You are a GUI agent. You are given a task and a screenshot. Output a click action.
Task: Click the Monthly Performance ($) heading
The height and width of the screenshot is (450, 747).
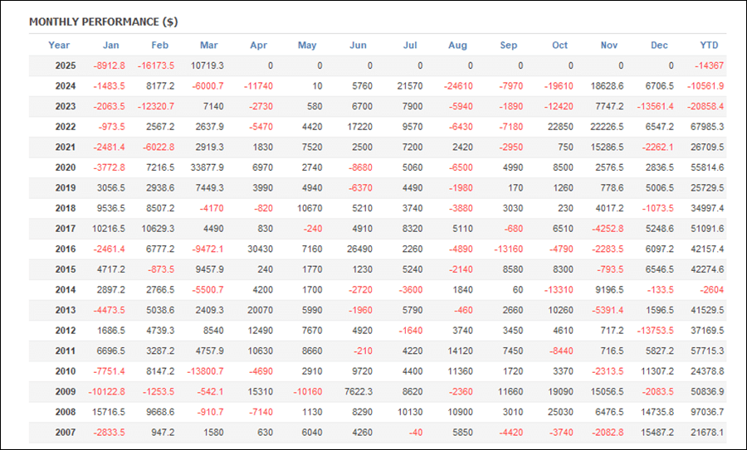(x=104, y=22)
